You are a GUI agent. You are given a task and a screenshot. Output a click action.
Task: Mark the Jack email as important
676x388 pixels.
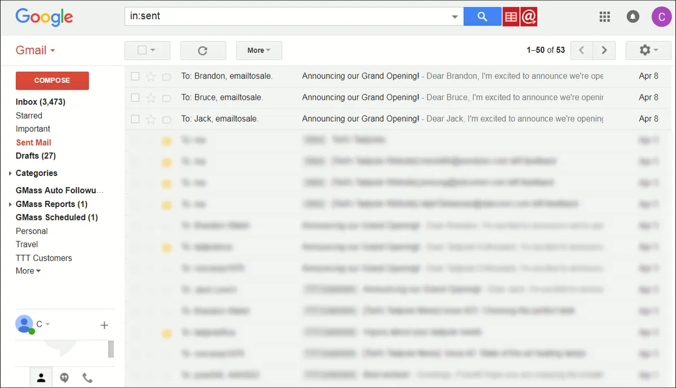tap(166, 119)
